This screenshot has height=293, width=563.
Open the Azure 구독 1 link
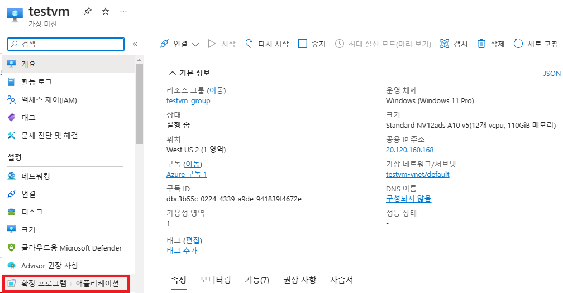pyautogui.click(x=187, y=174)
